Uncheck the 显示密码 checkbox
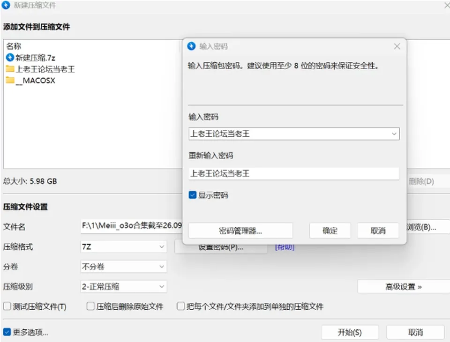The image size is (450, 342). click(192, 195)
